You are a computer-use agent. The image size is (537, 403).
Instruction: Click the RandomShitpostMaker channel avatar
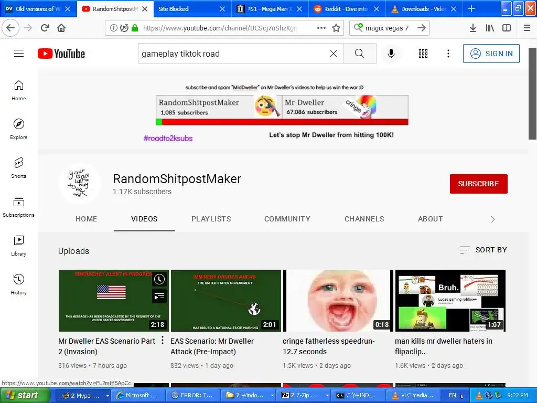point(80,183)
